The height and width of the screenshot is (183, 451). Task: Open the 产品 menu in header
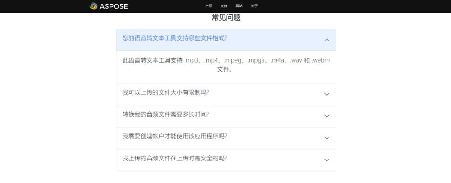tap(208, 6)
